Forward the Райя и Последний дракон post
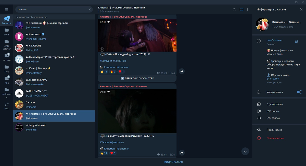 tap(182, 71)
